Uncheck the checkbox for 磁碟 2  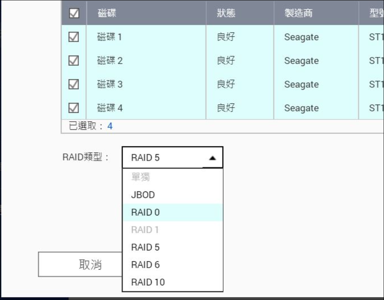click(x=74, y=61)
